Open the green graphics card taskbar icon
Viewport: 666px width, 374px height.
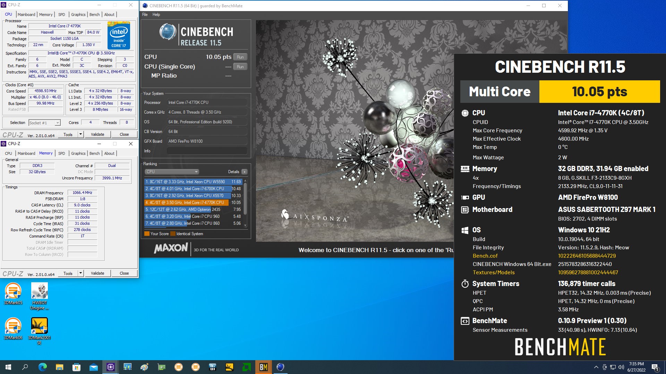coord(161,367)
